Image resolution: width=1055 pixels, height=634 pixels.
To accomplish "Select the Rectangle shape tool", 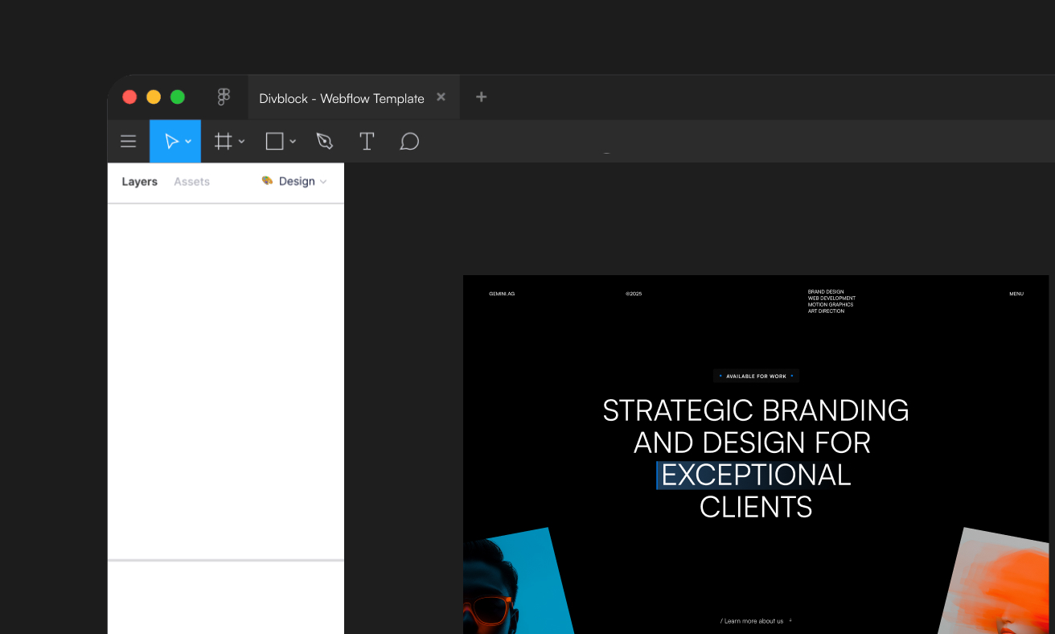I will point(274,142).
